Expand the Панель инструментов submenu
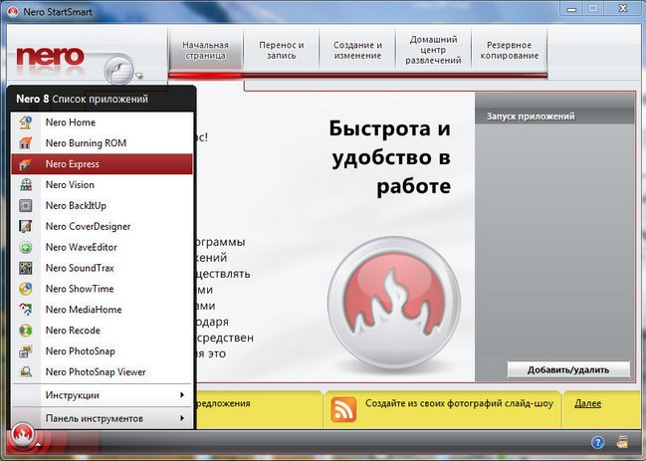Viewport: 646px width, 461px height. pyautogui.click(x=103, y=418)
